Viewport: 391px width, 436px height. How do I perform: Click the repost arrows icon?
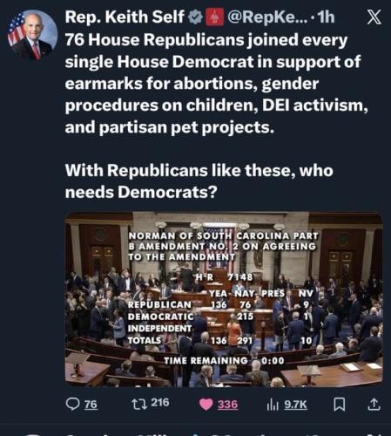click(x=139, y=404)
